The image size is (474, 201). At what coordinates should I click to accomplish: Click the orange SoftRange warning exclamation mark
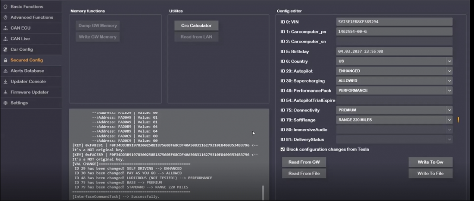[x=458, y=120]
